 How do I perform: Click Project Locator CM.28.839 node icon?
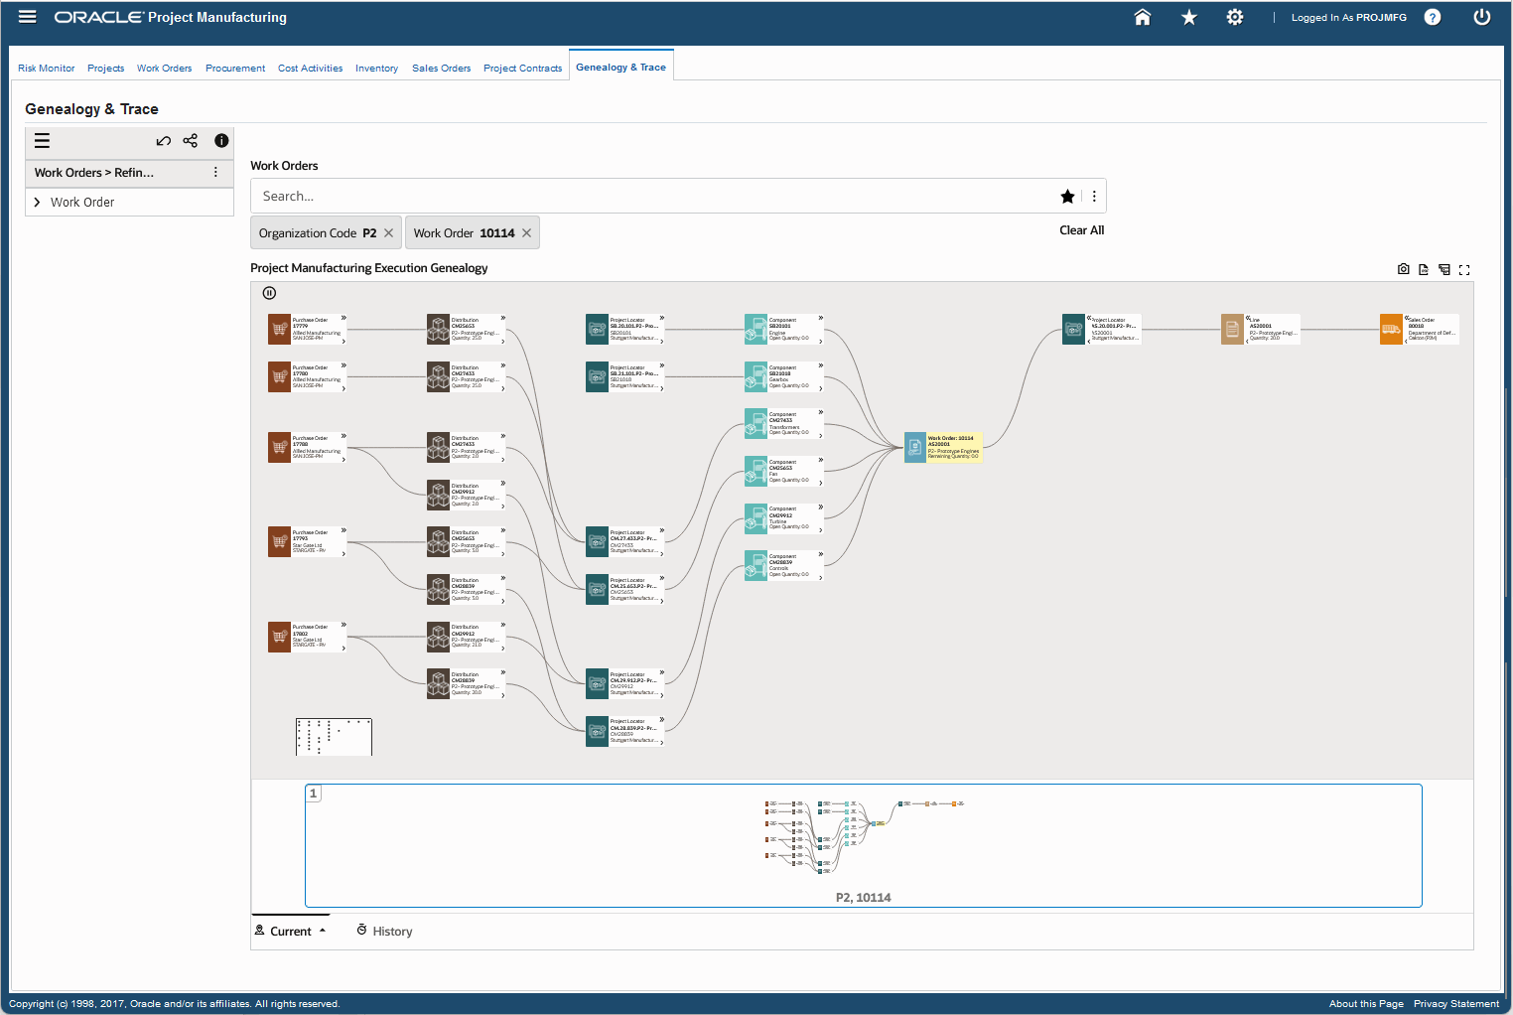597,731
